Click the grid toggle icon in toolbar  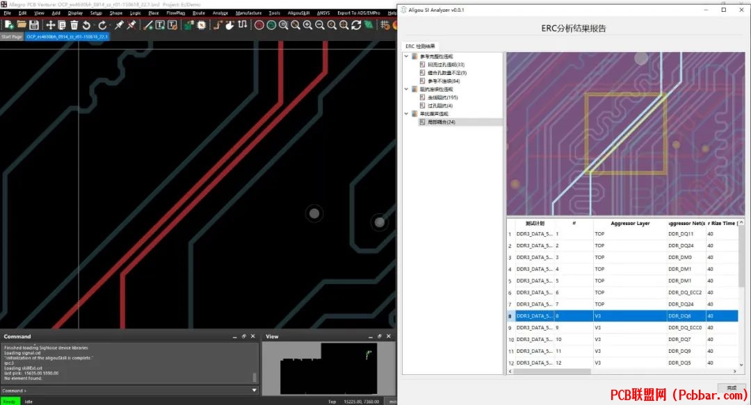coord(385,25)
